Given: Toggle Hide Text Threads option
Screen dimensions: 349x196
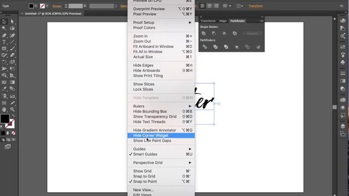Looking at the screenshot, I should pyautogui.click(x=161, y=122).
